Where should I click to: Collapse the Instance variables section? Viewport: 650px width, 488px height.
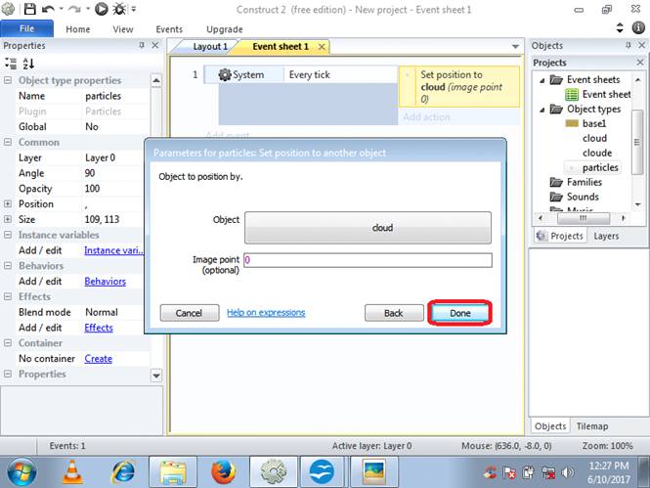pos(8,235)
